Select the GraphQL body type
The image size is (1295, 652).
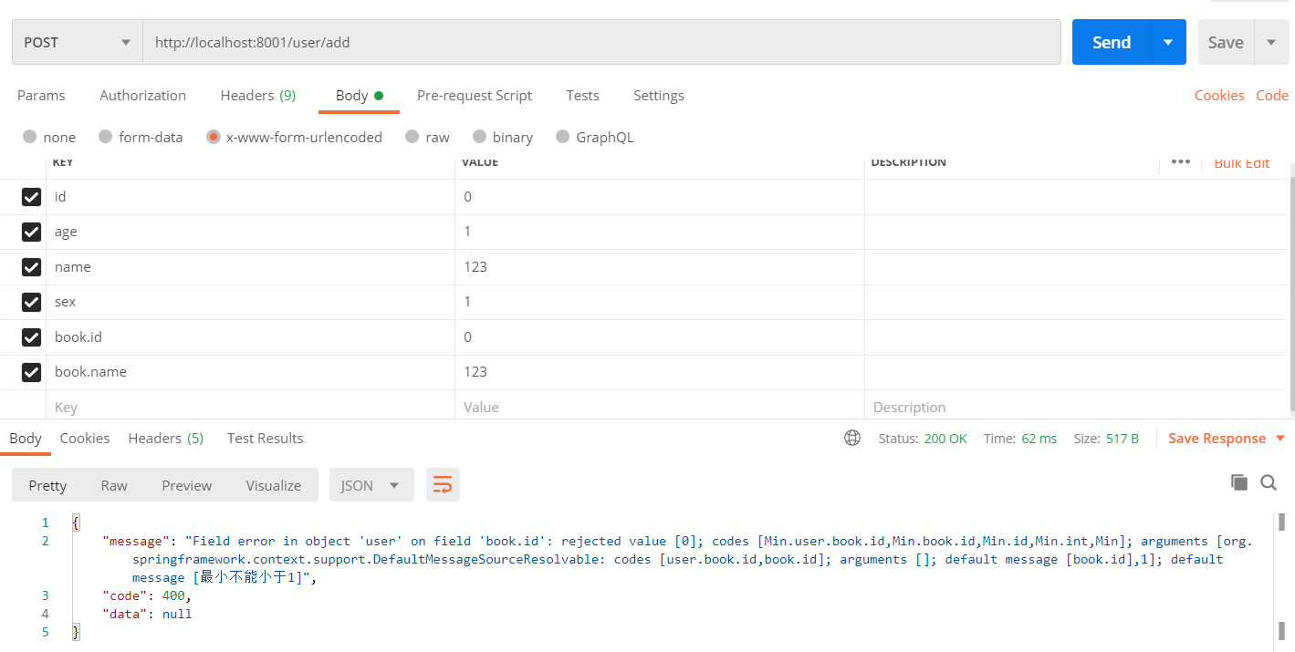click(563, 137)
